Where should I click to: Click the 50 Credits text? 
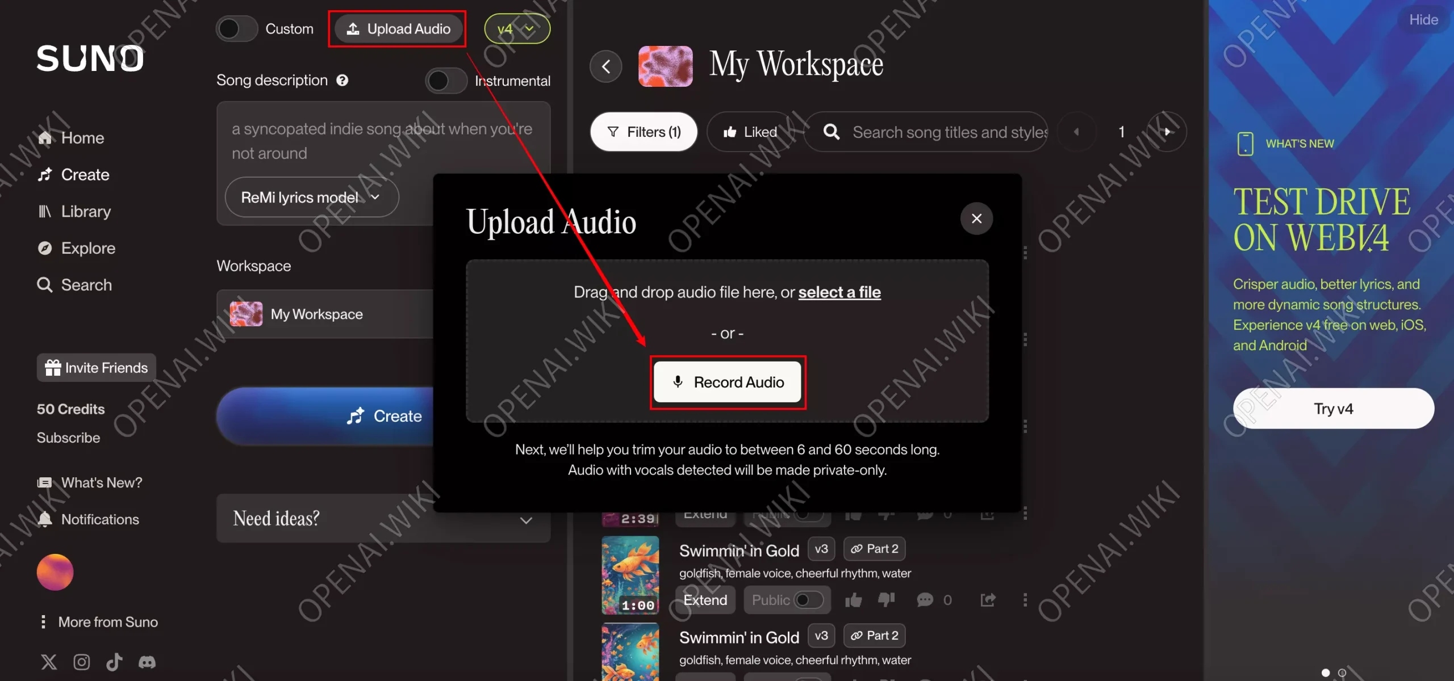pyautogui.click(x=71, y=409)
